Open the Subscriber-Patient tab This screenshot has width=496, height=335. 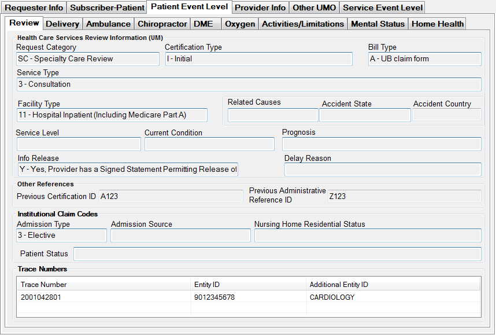(x=107, y=8)
